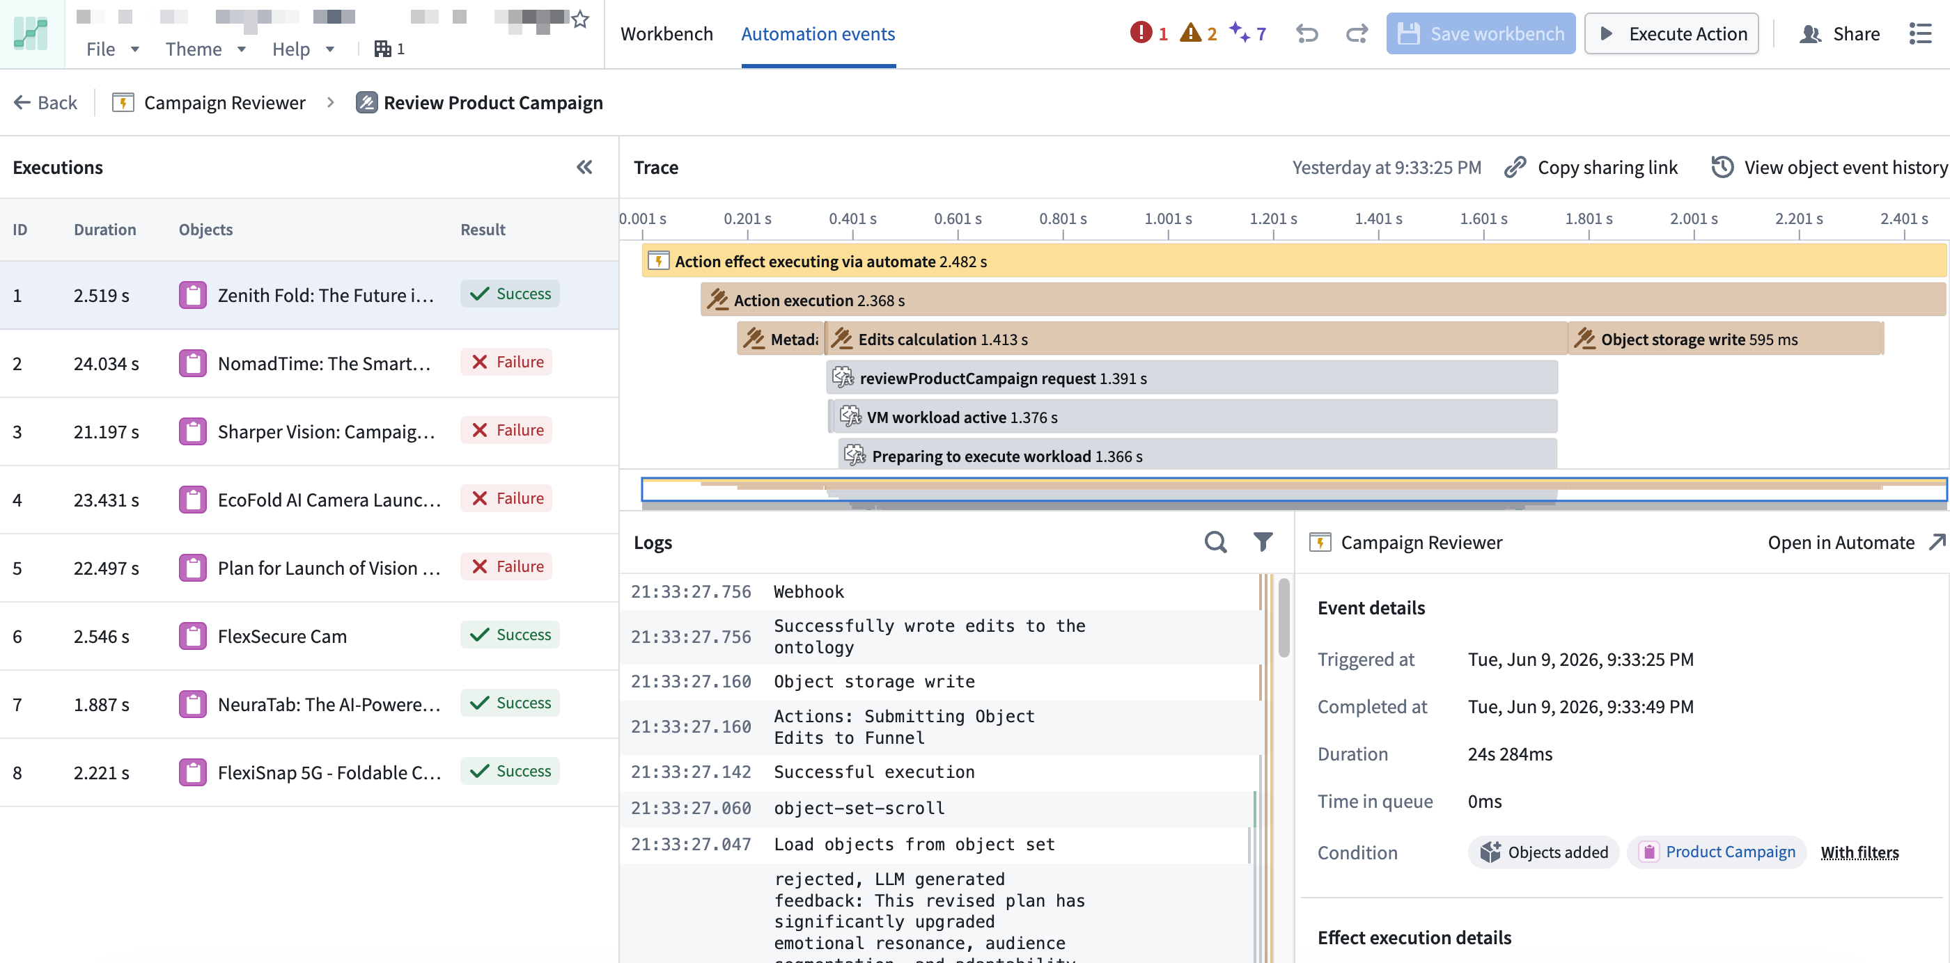Screen dimensions: 1950x963
Task: Select Review Product Campaign breadcrumb
Action: click(x=479, y=102)
